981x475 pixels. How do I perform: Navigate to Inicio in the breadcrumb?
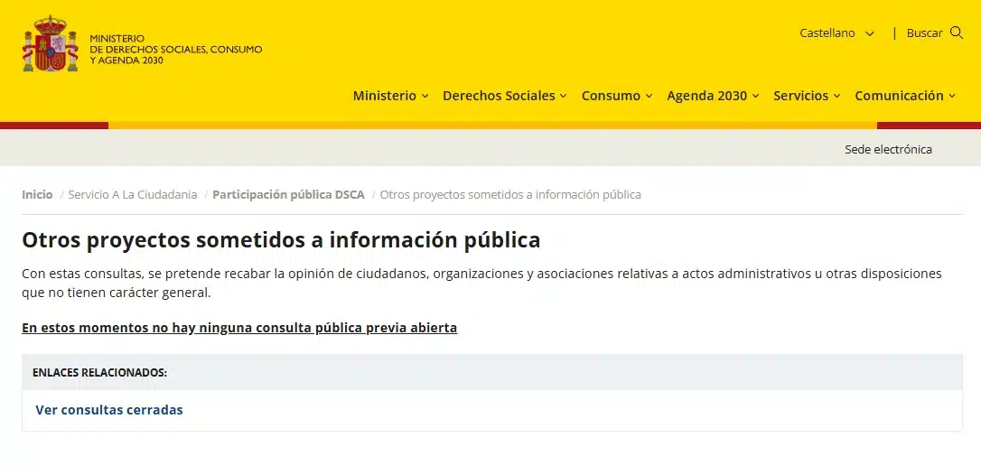(x=37, y=194)
